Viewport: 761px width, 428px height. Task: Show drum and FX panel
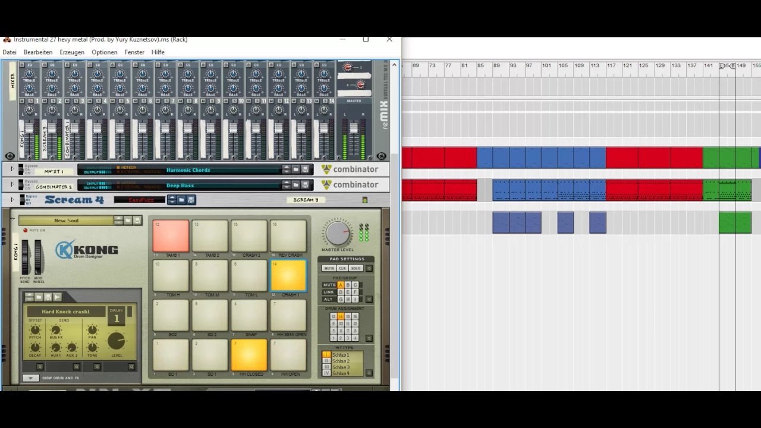click(x=31, y=378)
